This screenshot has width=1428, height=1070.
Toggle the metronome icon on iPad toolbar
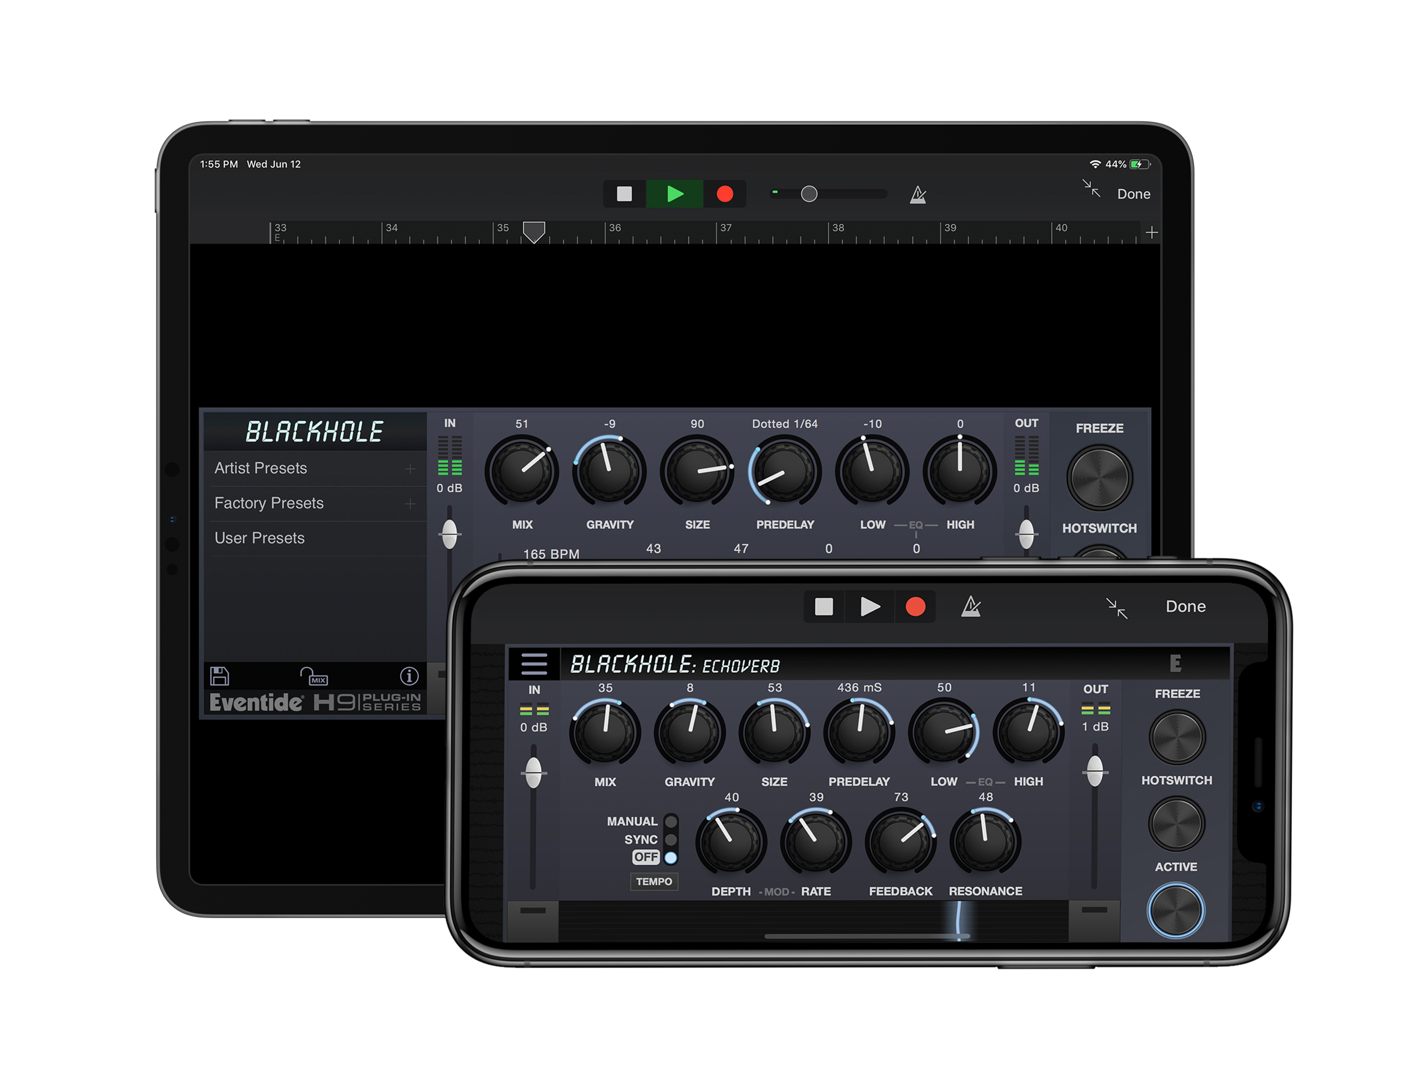tap(917, 194)
